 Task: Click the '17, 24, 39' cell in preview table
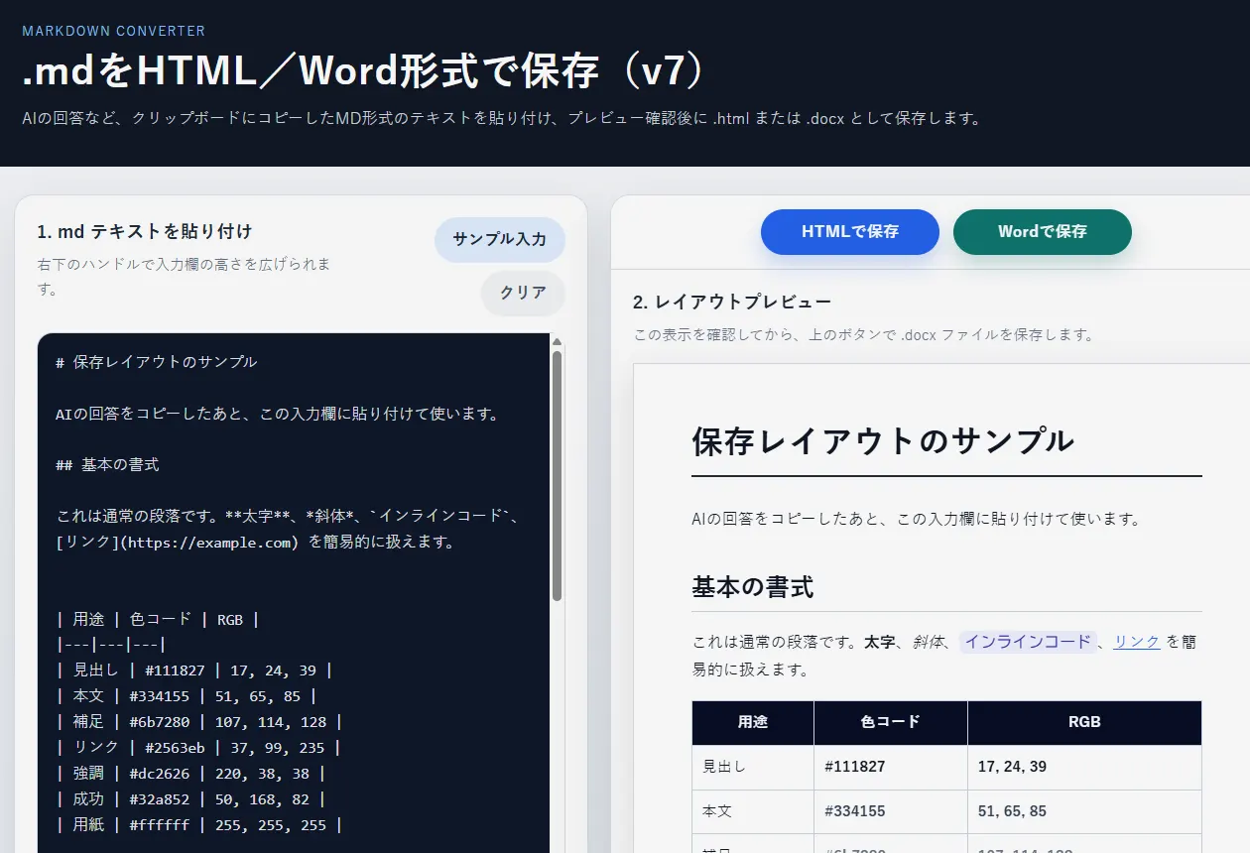[1084, 767]
